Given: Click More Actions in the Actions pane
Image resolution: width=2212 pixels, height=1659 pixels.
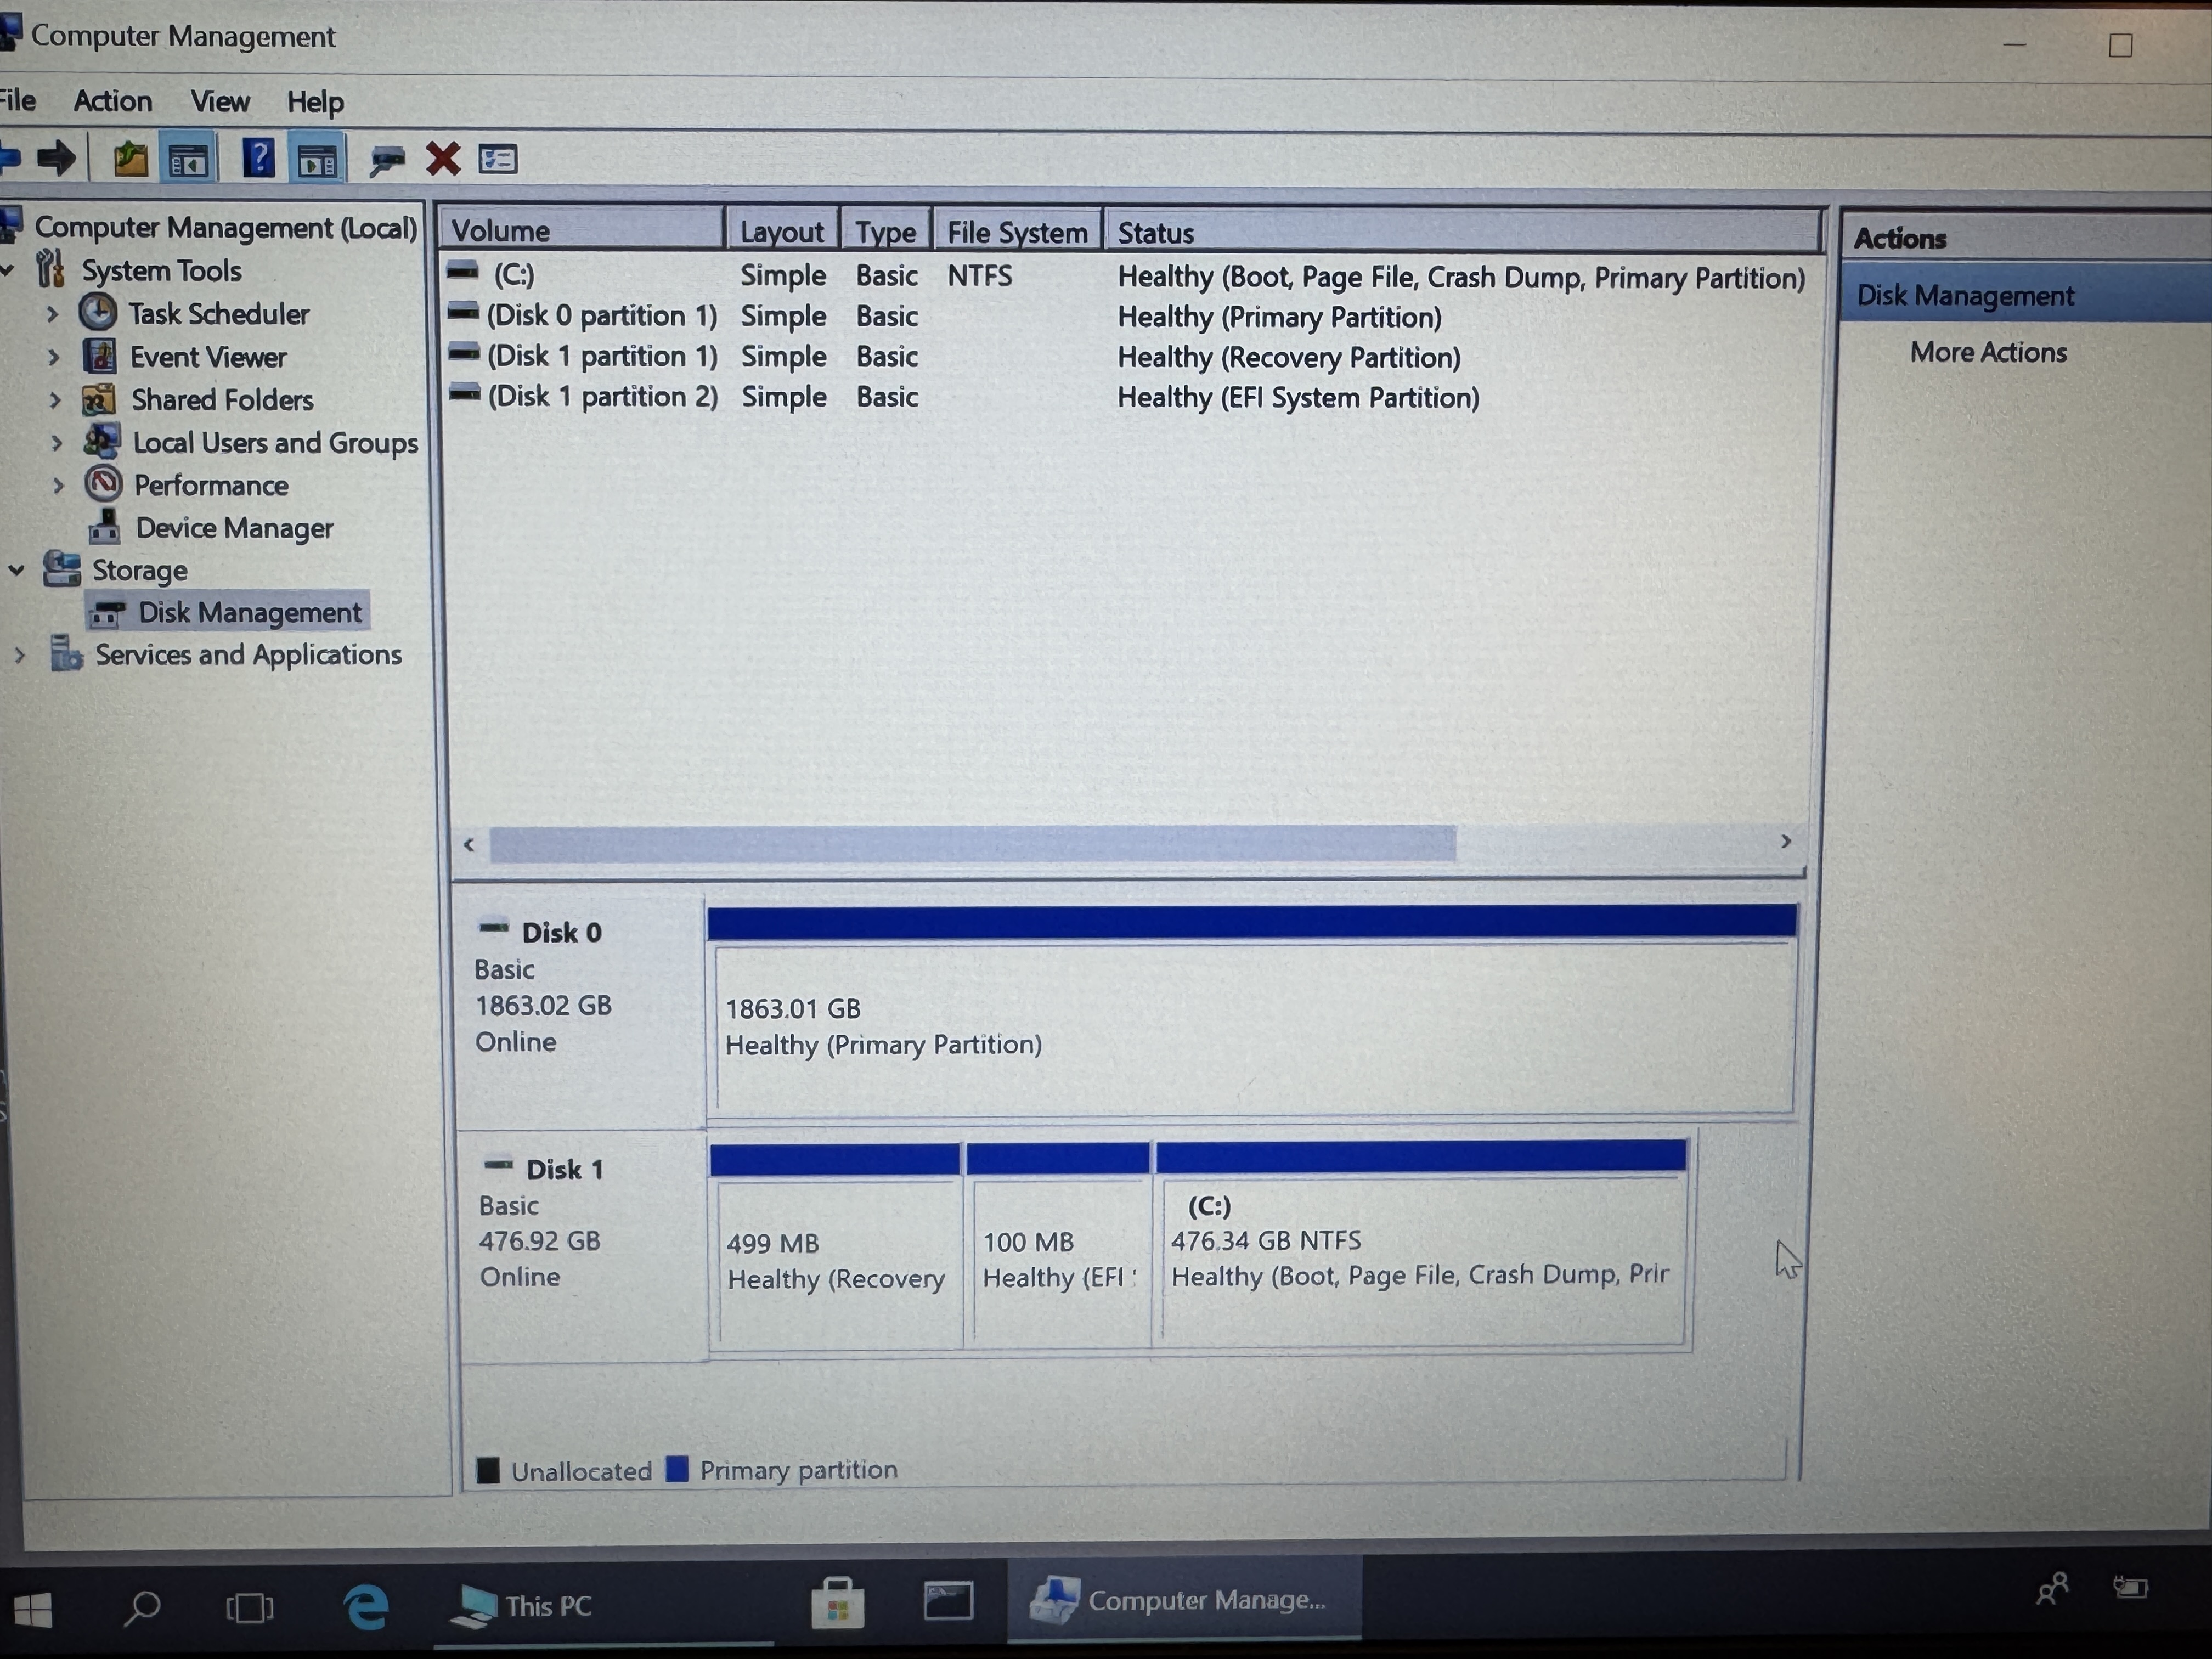Looking at the screenshot, I should [1987, 352].
